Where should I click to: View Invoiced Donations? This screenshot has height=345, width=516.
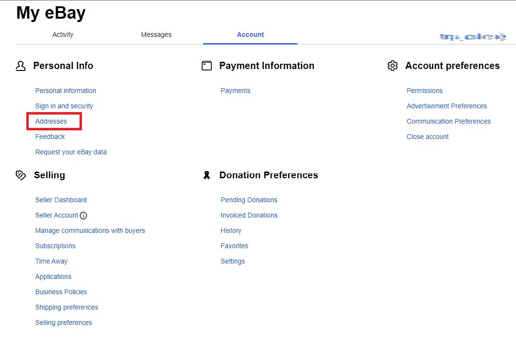pyautogui.click(x=249, y=215)
